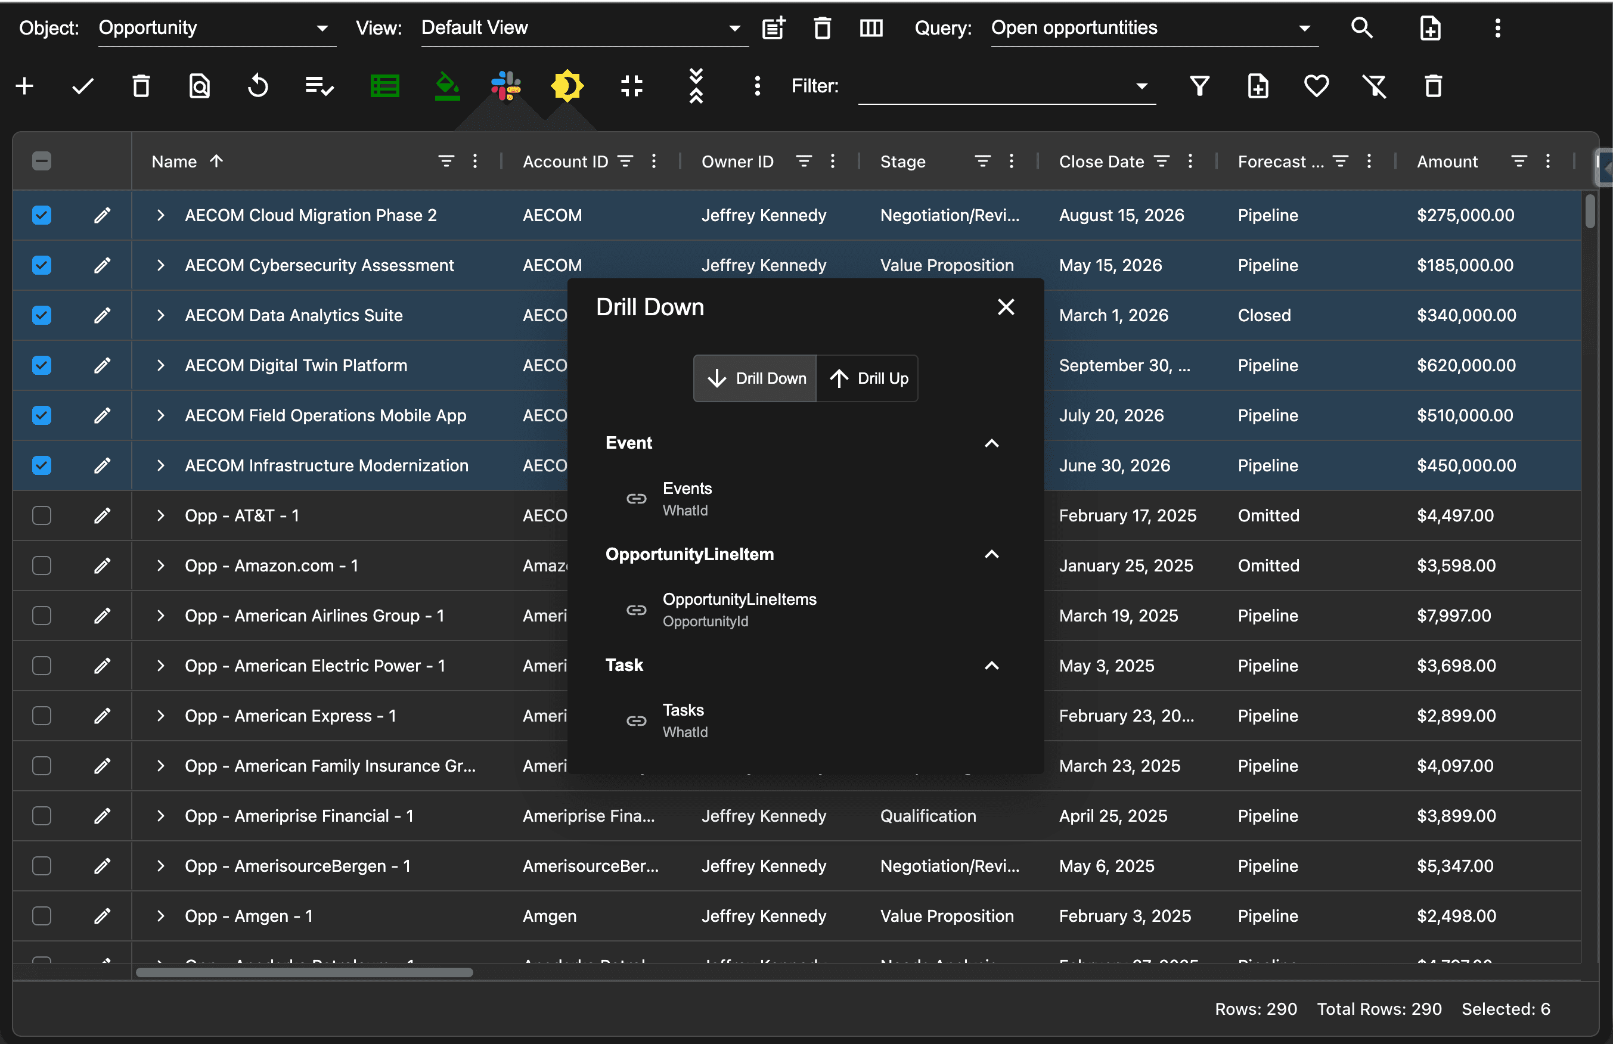Select the Drill Down toggle tab
Image resolution: width=1613 pixels, height=1044 pixels.
point(756,379)
